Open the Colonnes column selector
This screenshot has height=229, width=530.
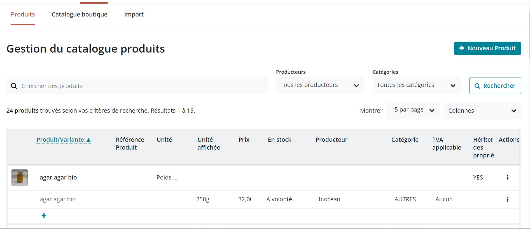coord(482,110)
